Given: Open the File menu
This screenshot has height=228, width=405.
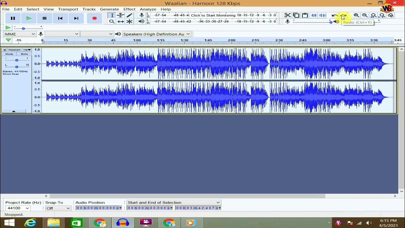Looking at the screenshot, I should [6, 9].
